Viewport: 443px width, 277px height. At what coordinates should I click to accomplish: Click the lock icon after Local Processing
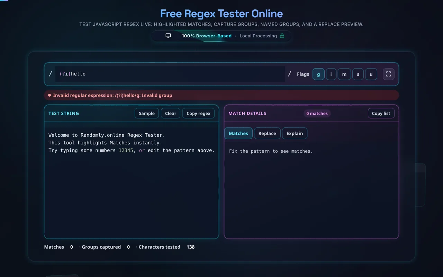click(282, 36)
